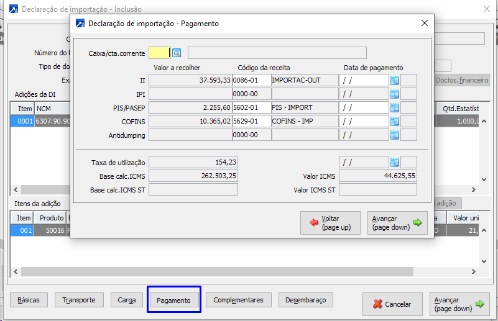
Task: Click the COFINS - IMP receita description
Action: [305, 121]
